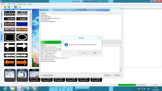The image size is (162, 91).
Task: Select the orange Text button style
Action: (22, 30)
